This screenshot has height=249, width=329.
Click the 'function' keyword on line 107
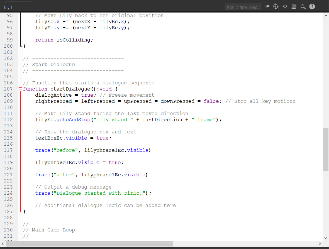click(x=35, y=89)
